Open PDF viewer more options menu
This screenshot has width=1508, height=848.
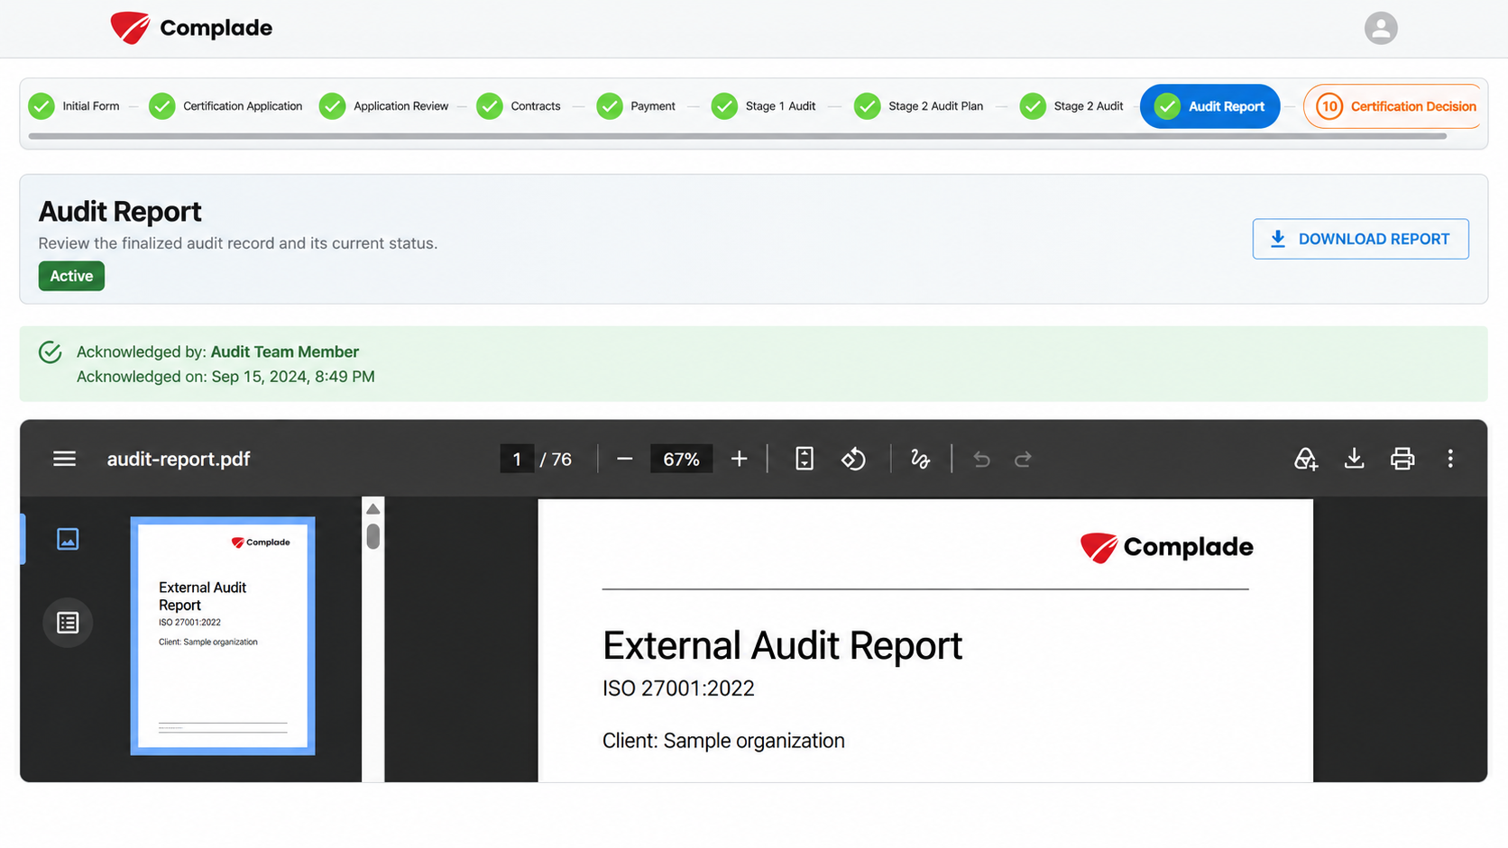pos(1450,459)
